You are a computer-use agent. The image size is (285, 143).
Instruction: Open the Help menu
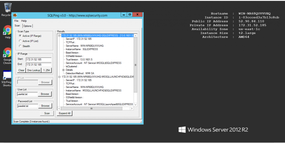pyautogui.click(x=24, y=21)
